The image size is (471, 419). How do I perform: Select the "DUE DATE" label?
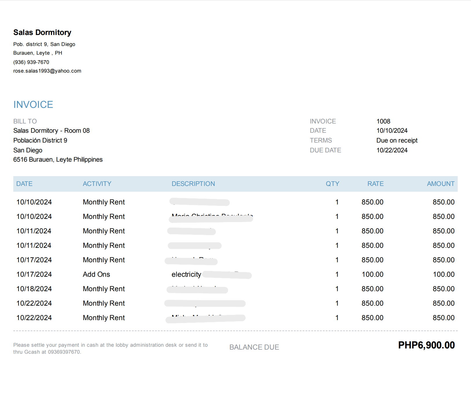[x=325, y=150]
